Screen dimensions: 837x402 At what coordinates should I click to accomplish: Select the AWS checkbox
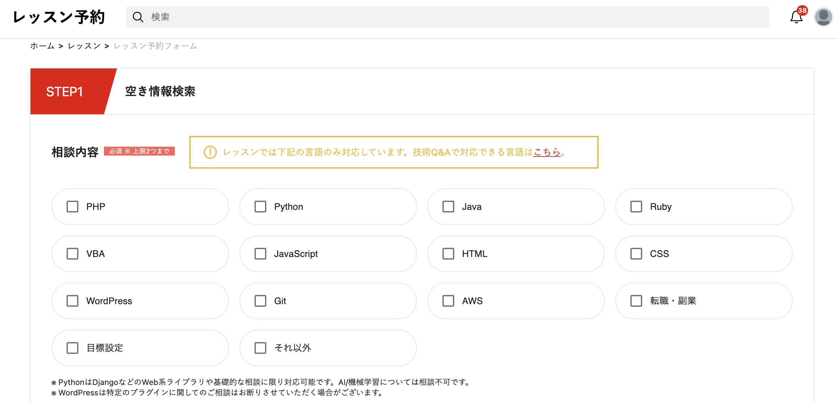pos(448,301)
